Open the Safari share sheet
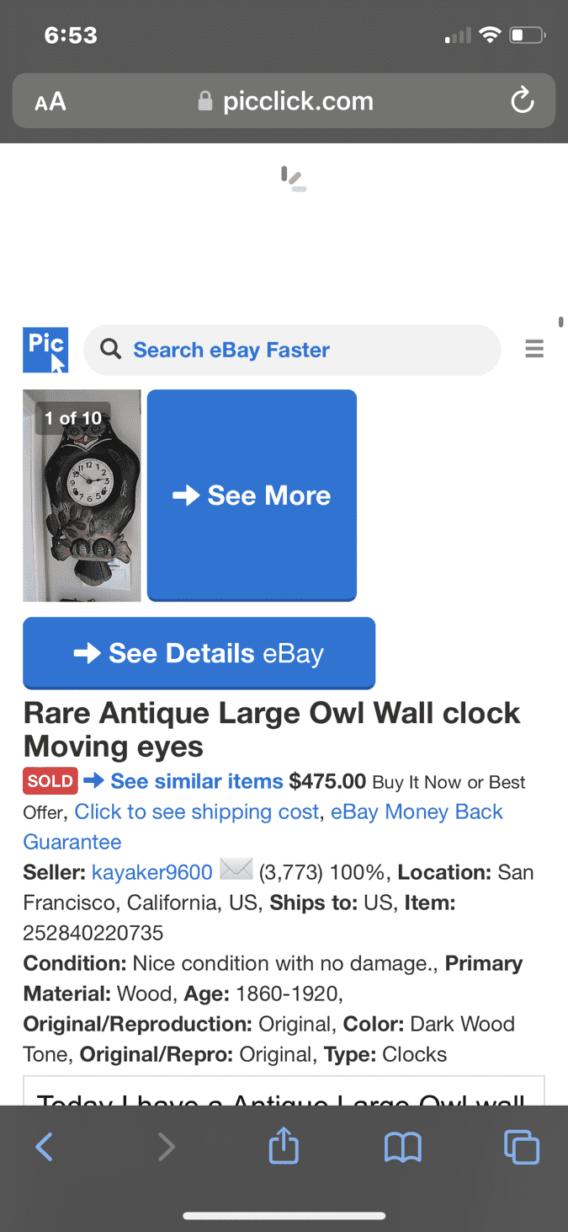This screenshot has width=568, height=1232. 284,1146
